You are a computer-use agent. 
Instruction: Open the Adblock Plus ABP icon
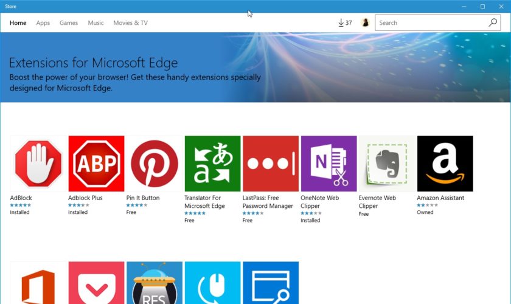(x=96, y=164)
